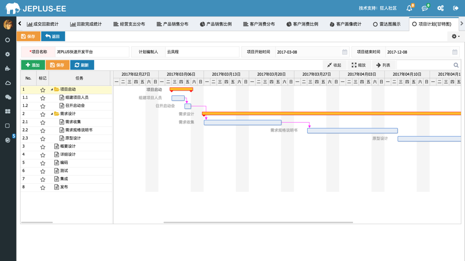Click the logout icon in header
This screenshot has height=261, width=465.
456,8
